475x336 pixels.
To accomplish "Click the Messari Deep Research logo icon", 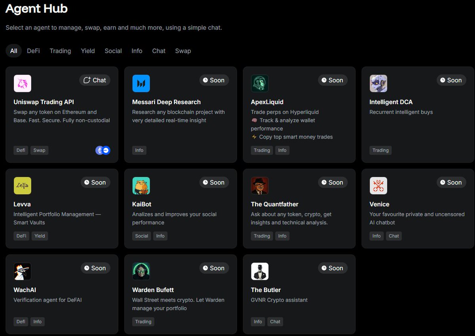I will [x=141, y=84].
